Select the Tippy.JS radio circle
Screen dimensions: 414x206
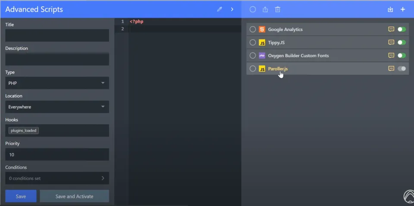pyautogui.click(x=253, y=43)
